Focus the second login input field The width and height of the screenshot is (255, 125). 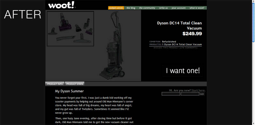190,94
